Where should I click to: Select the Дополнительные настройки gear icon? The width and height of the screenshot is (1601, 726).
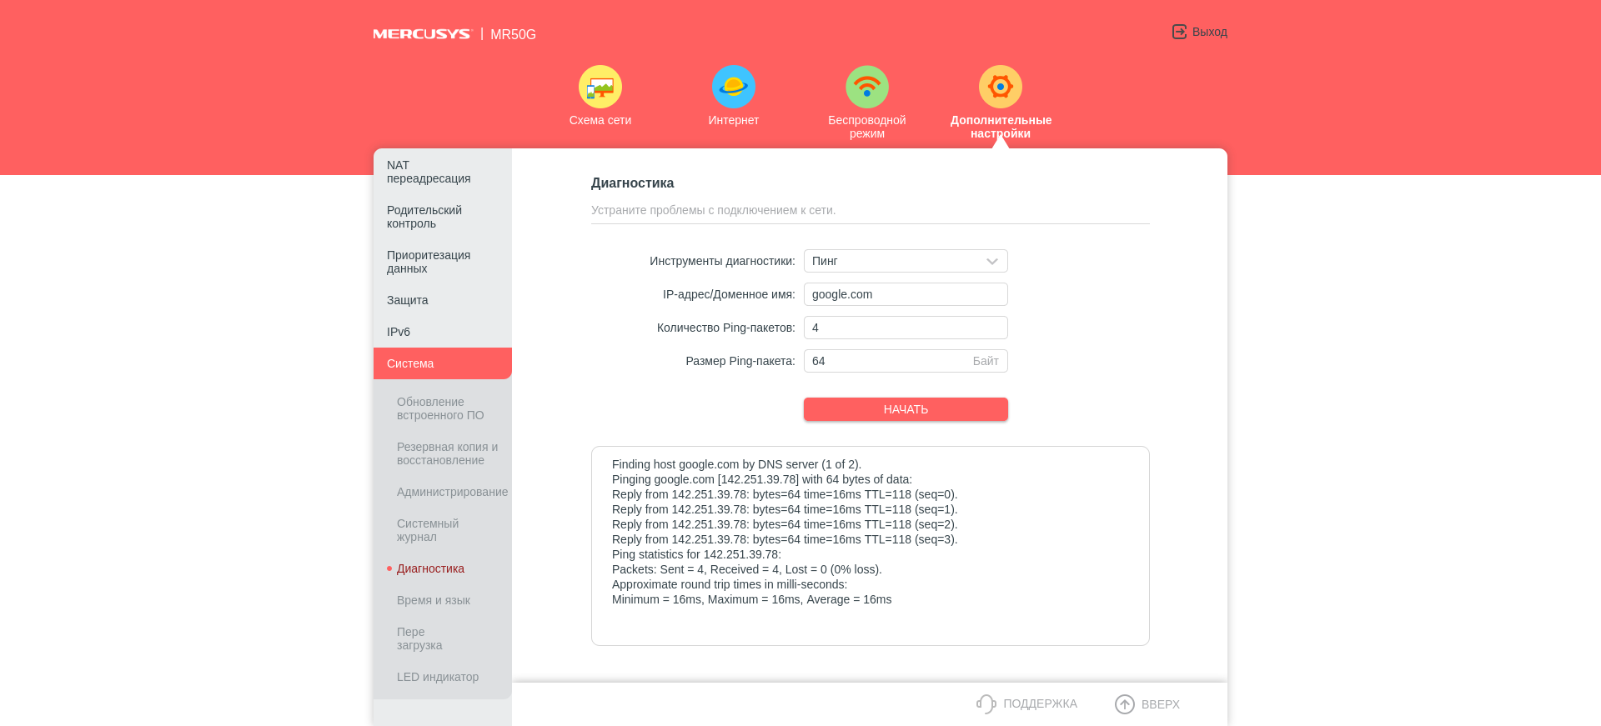(x=1001, y=87)
